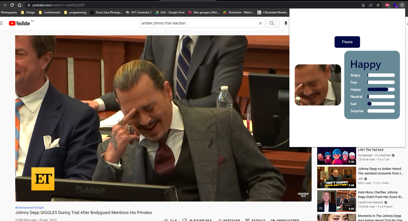Click the share arrow icon under video

(220, 220)
